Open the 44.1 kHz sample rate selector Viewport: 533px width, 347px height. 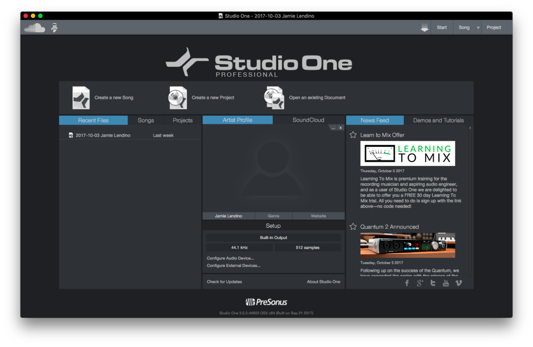point(239,248)
